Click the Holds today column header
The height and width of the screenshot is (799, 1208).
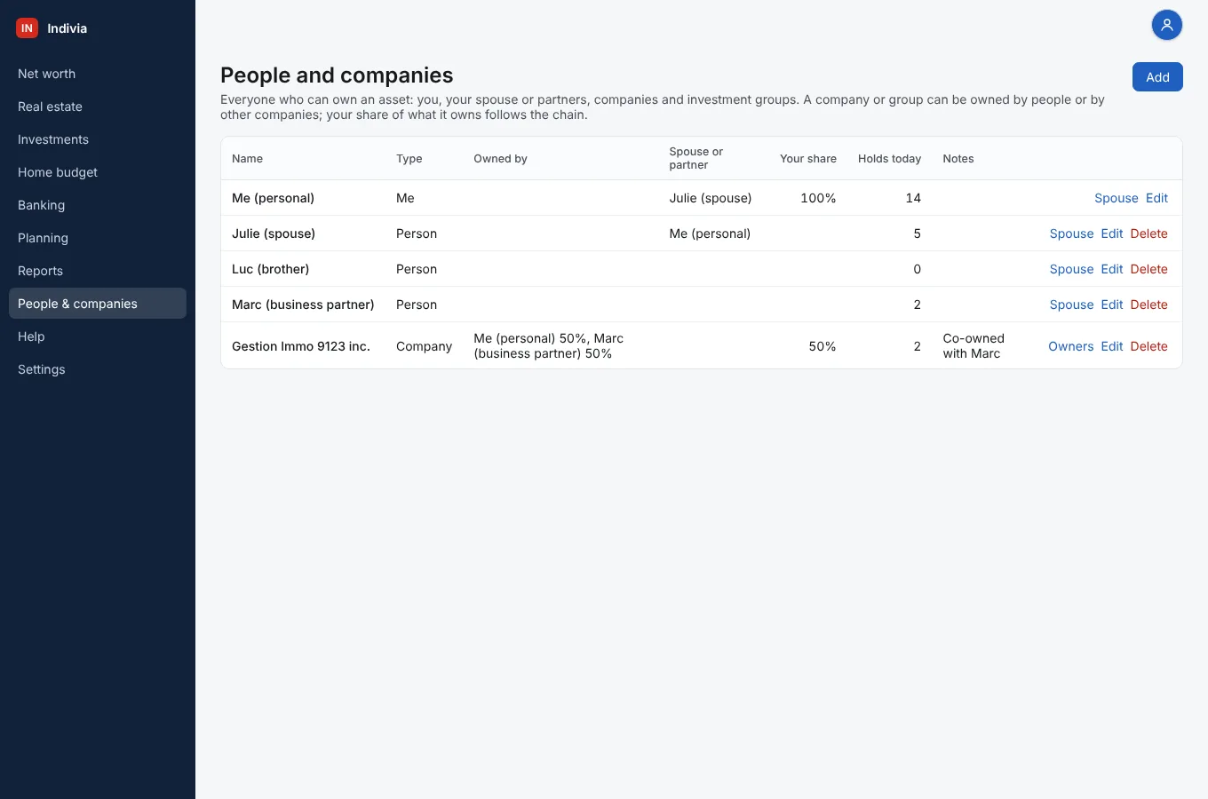pyautogui.click(x=889, y=159)
